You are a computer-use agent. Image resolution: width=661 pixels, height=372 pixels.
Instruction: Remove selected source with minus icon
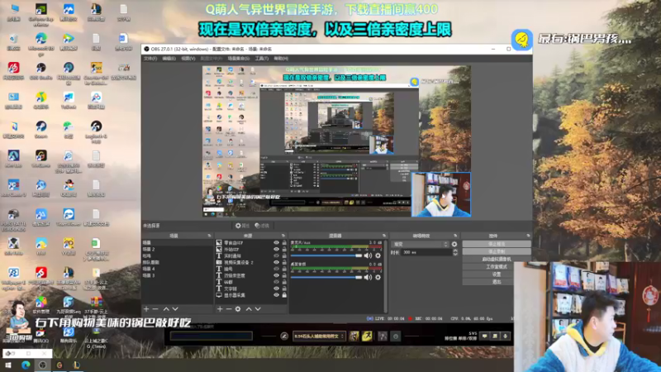229,309
